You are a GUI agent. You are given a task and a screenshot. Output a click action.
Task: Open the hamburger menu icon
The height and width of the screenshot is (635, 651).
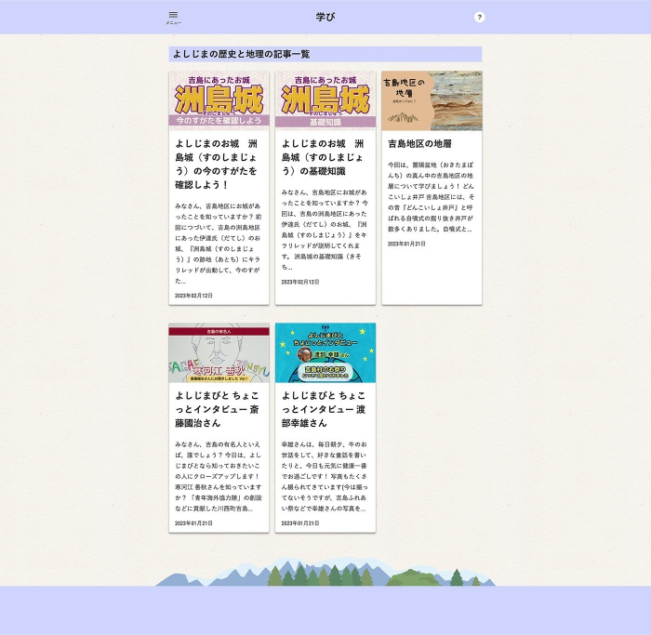173,14
